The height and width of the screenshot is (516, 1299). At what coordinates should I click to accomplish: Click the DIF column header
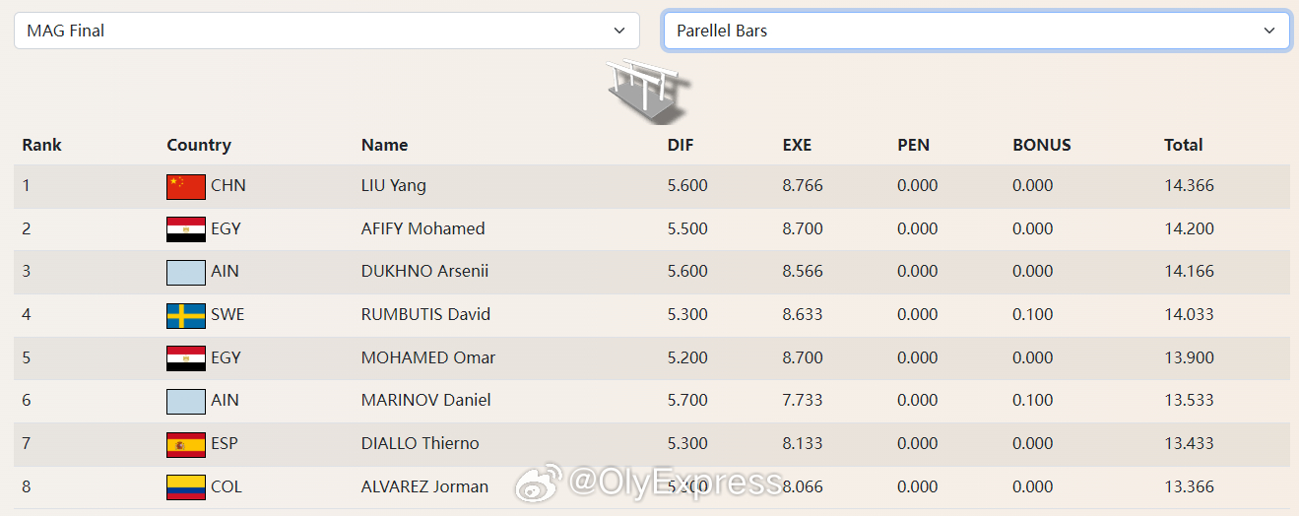pyautogui.click(x=681, y=145)
